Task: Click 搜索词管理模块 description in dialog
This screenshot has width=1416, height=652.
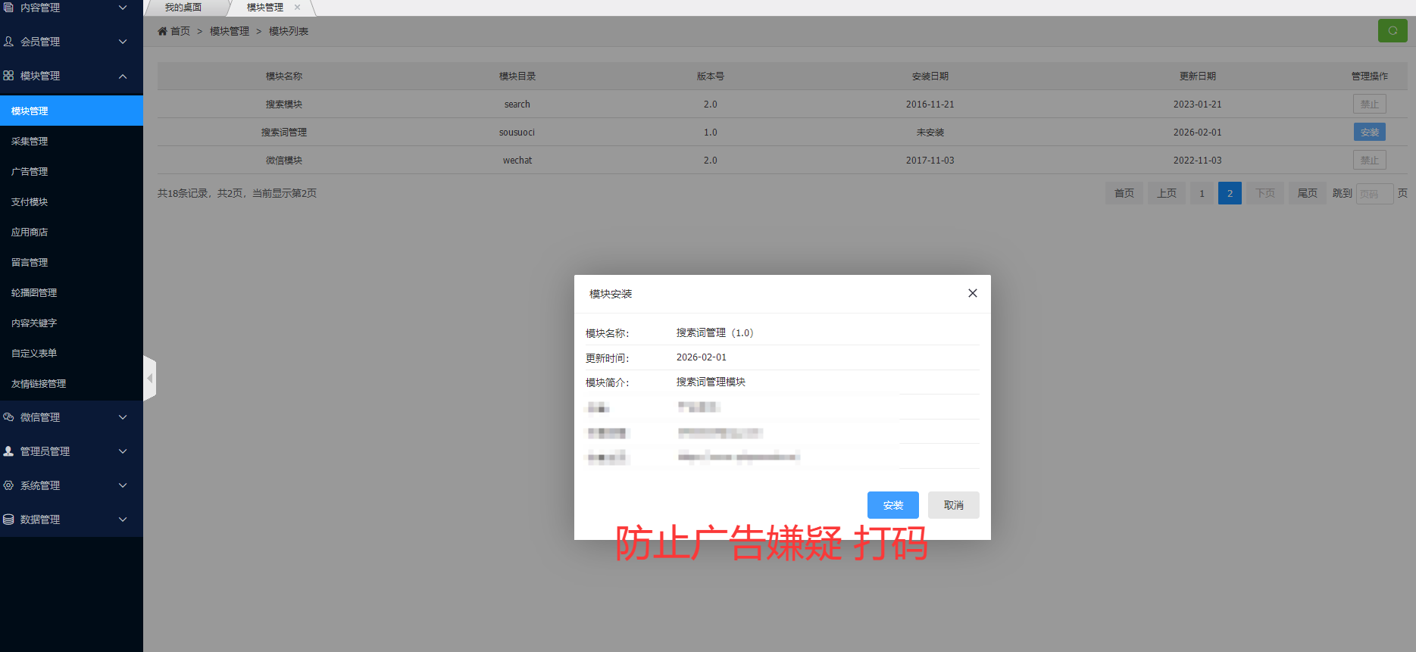Action: point(711,382)
